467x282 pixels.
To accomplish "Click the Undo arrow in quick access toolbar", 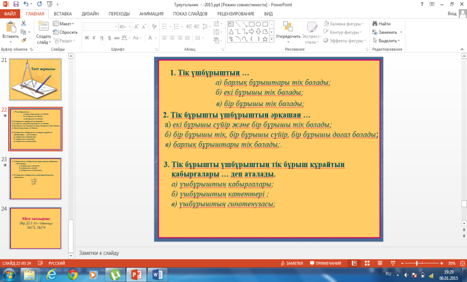I will [26, 4].
